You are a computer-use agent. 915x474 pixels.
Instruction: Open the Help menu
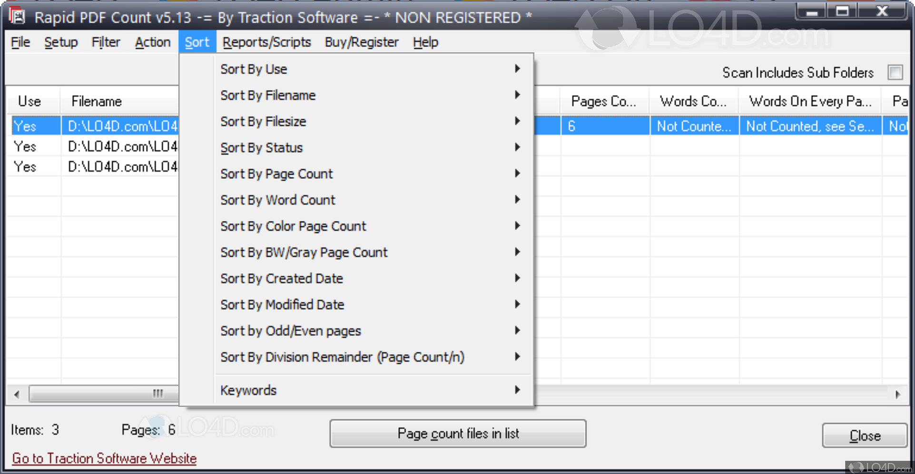coord(425,42)
